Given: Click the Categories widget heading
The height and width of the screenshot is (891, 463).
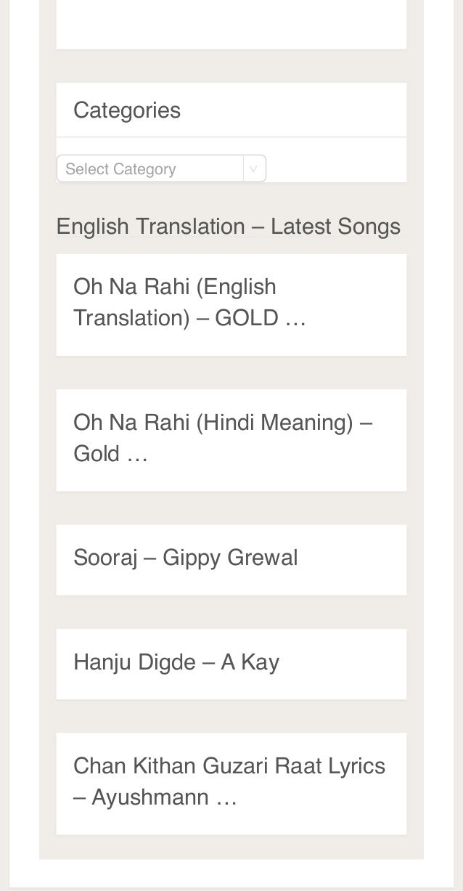Looking at the screenshot, I should tap(127, 110).
